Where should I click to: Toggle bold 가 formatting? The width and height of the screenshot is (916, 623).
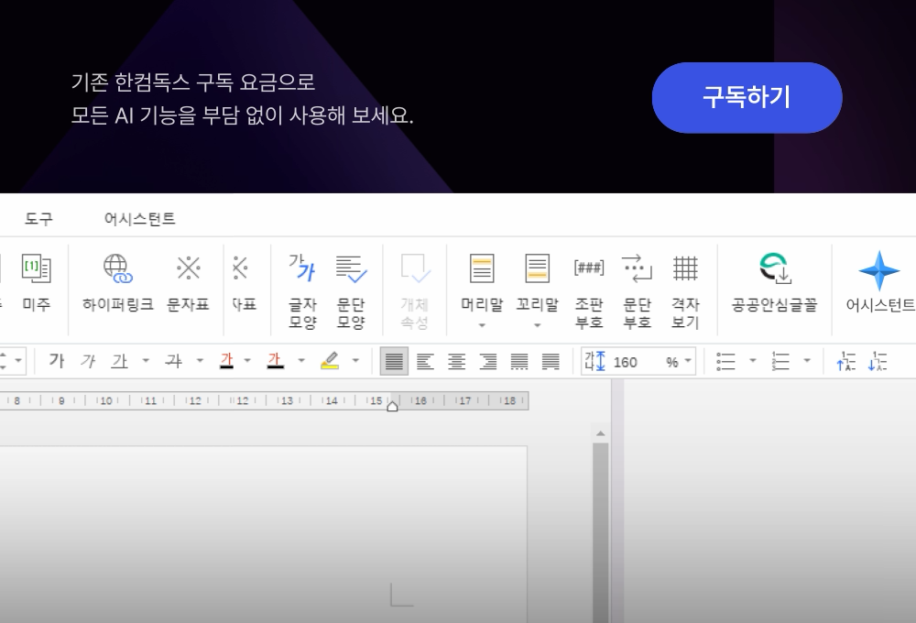click(x=57, y=361)
